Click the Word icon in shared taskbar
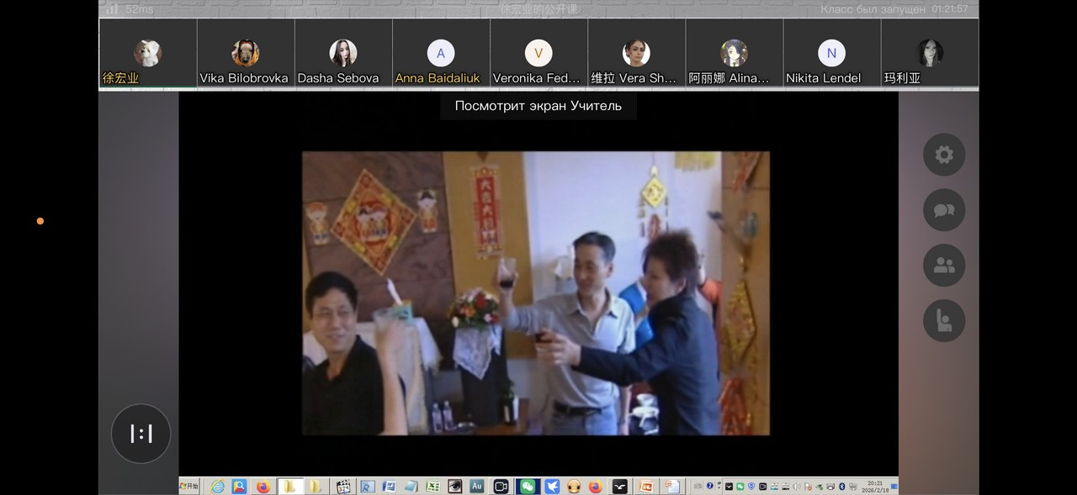Viewport: 1077px width, 495px height. click(389, 486)
